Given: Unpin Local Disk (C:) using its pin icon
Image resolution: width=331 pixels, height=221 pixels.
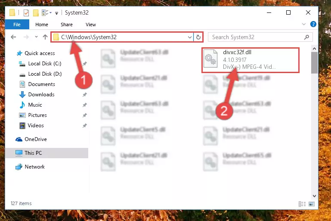Looking at the screenshot, I should 85,64.
